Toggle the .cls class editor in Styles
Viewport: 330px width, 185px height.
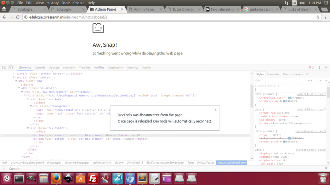[x=318, y=80]
